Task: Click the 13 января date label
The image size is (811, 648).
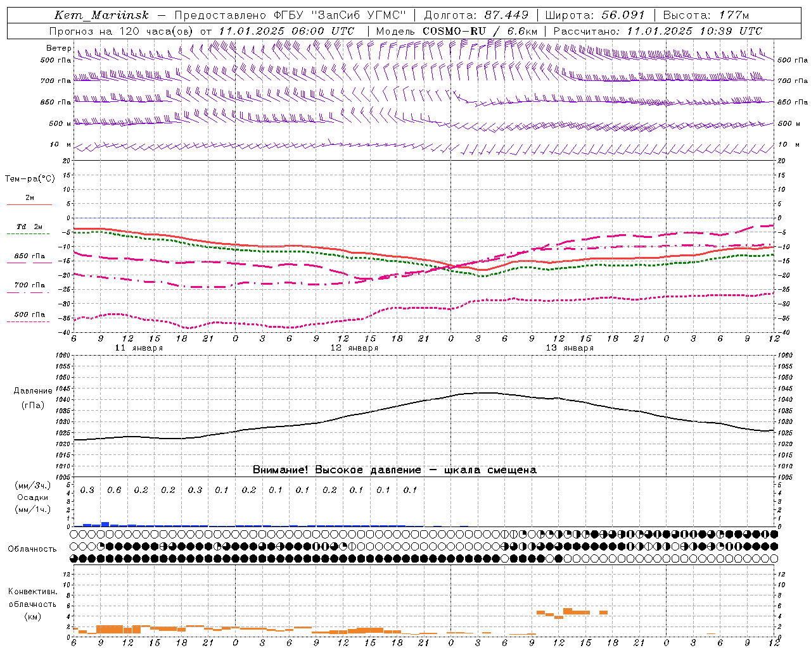Action: coord(570,348)
